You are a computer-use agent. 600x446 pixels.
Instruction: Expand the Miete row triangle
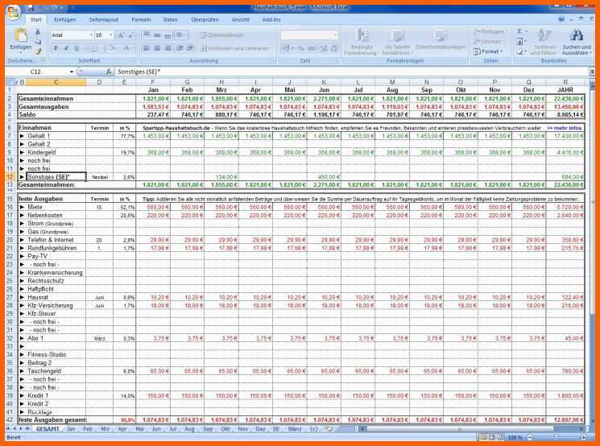22,207
